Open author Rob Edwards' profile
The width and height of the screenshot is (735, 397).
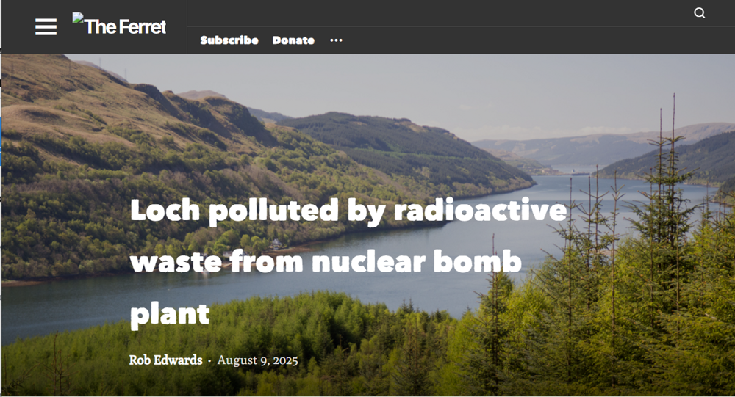(165, 360)
